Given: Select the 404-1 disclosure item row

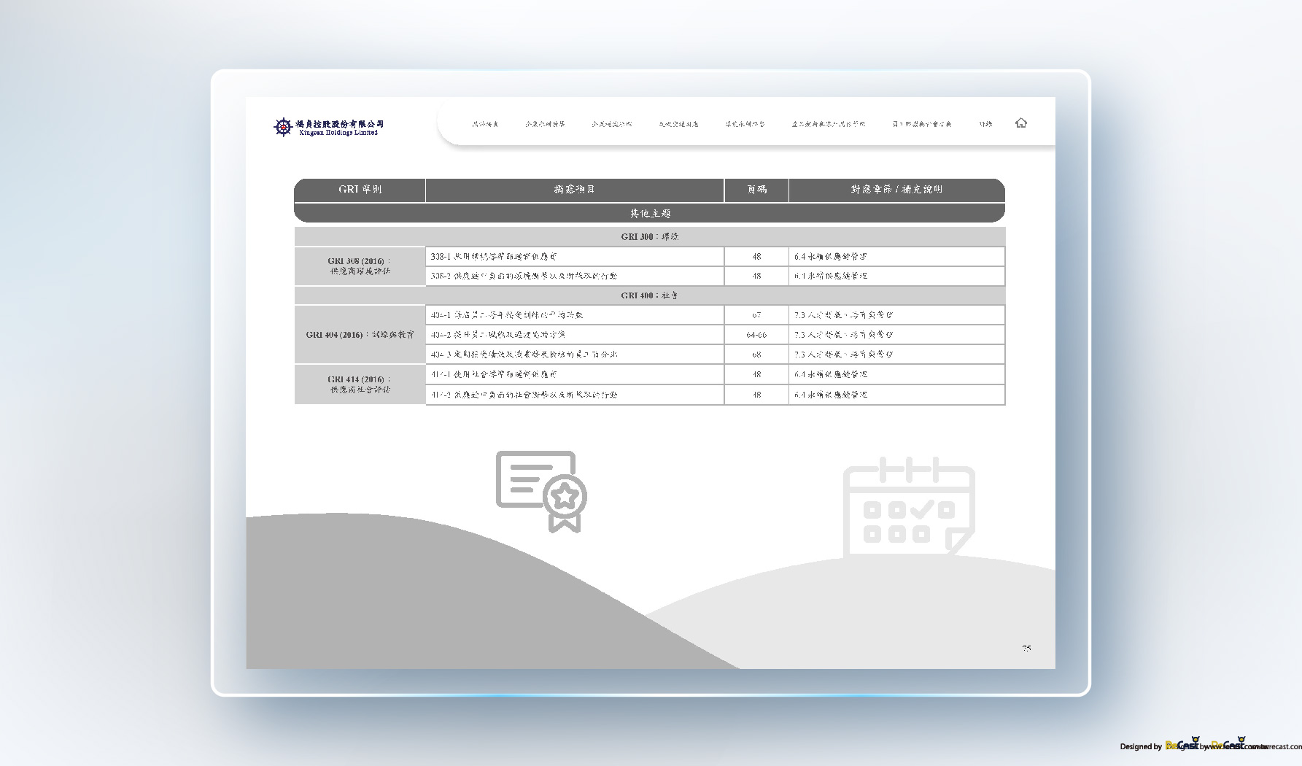Looking at the screenshot, I should click(x=575, y=315).
